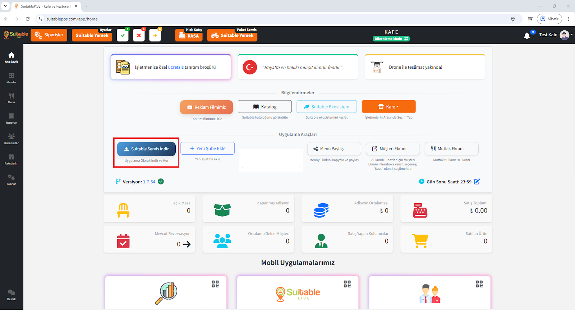The height and width of the screenshot is (310, 575).
Task: Open the red X cancelled orders counter
Action: tap(139, 35)
